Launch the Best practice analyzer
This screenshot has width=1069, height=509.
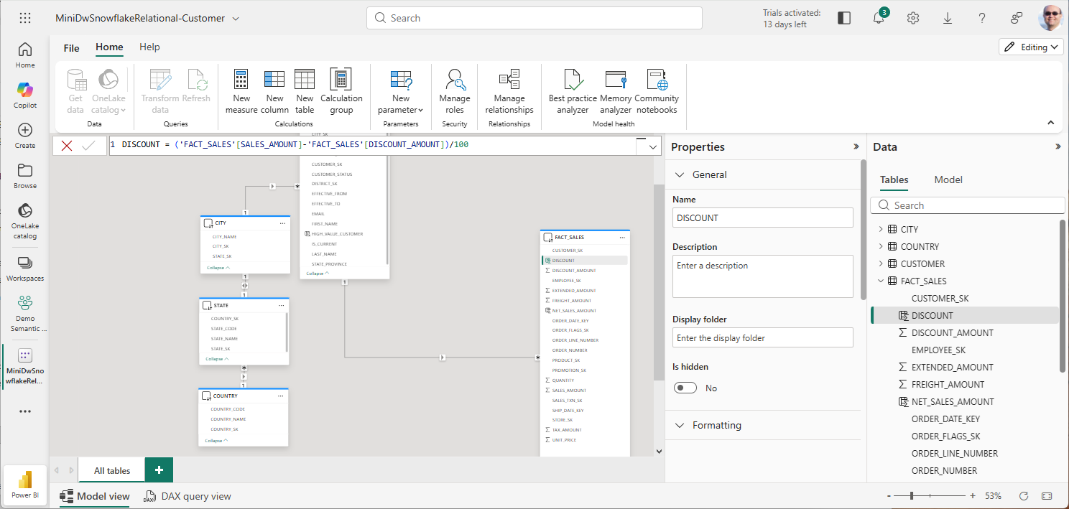[x=573, y=91]
